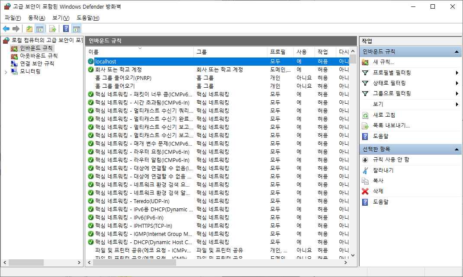Click the 규칙 사용 안 함 action
This screenshot has height=277, width=463.
coord(391,160)
